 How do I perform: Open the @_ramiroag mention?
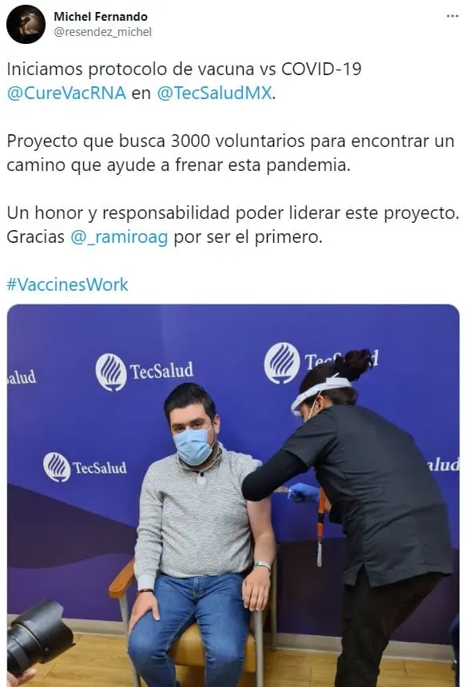pyautogui.click(x=119, y=237)
